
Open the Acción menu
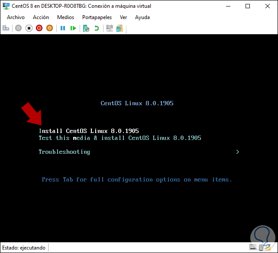(41, 17)
